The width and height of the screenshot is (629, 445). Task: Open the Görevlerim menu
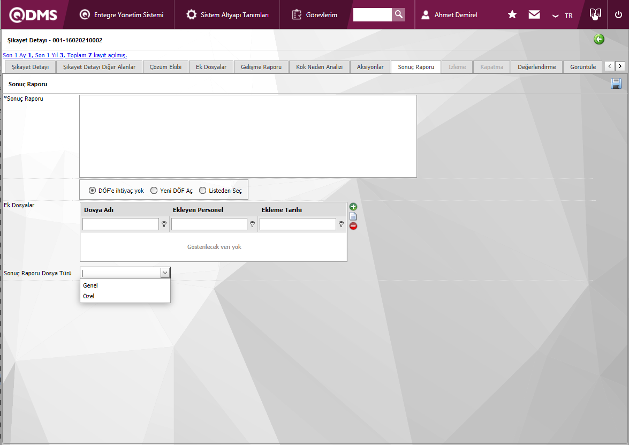(x=315, y=15)
